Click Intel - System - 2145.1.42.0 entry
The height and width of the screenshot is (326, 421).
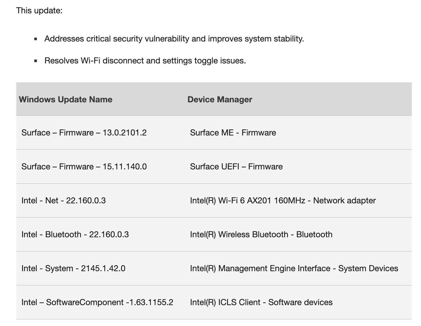click(73, 268)
